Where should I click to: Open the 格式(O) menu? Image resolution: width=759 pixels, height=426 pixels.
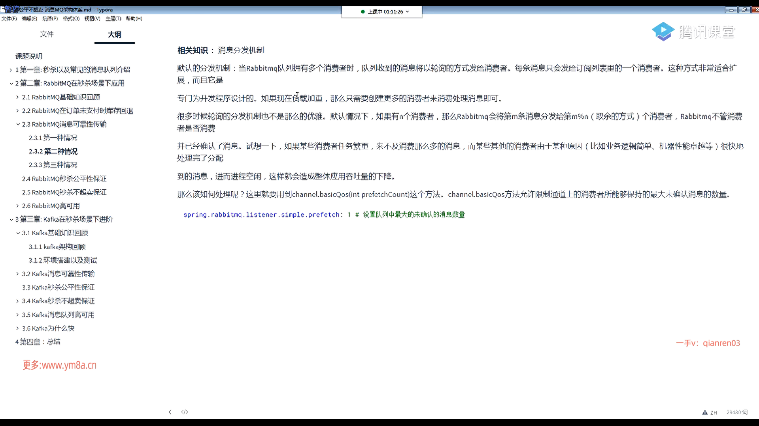(71, 19)
